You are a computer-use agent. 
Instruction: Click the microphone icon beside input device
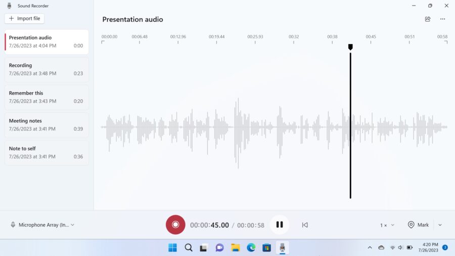(13, 225)
